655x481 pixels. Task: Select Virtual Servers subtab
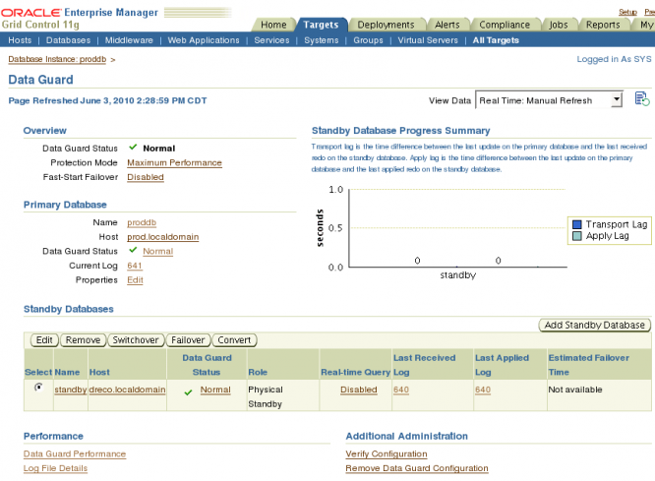coord(428,40)
